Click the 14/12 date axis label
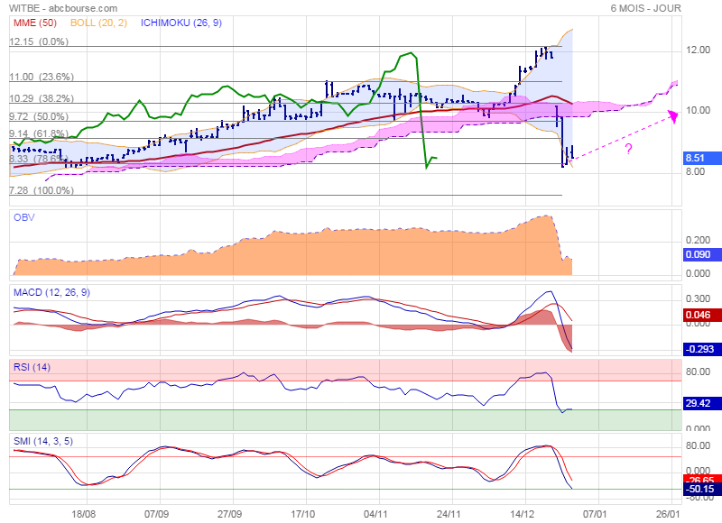 522,514
